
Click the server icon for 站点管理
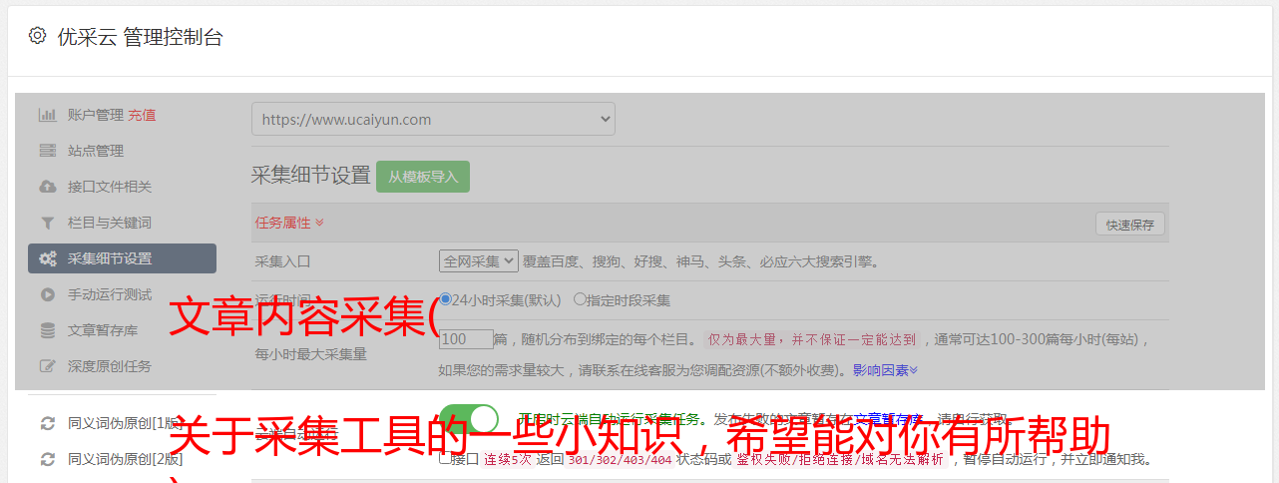pyautogui.click(x=47, y=151)
